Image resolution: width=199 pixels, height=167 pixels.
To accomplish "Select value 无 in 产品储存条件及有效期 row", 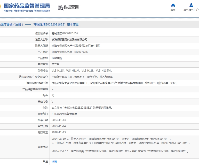I will pos(53,89).
